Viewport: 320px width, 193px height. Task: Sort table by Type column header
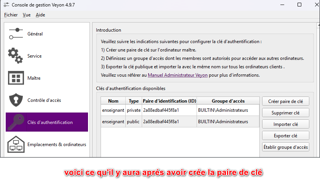tap(134, 101)
